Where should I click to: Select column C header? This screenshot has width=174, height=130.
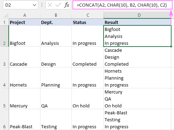coord(88,15)
